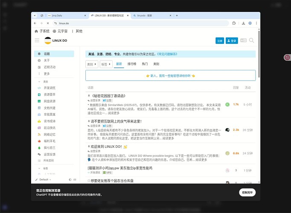291x213 pixels.
Task: Open new browser tab with plus
Action: click(x=177, y=16)
